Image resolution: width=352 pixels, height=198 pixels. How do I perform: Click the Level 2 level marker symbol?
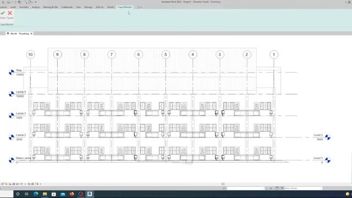pyautogui.click(x=328, y=137)
